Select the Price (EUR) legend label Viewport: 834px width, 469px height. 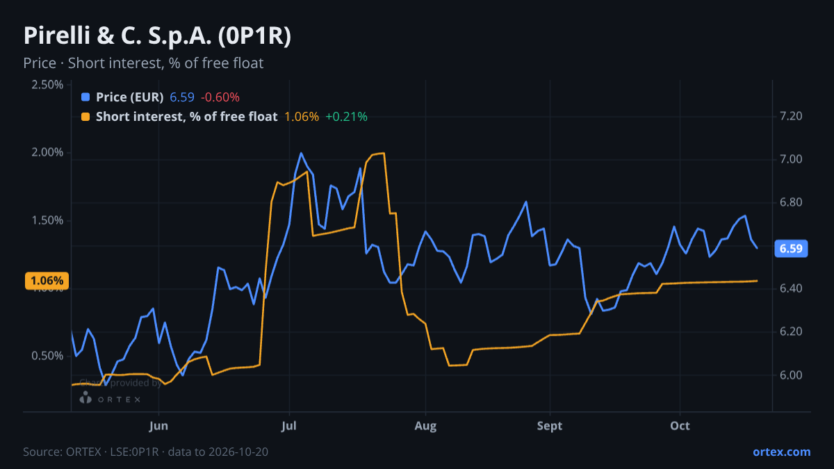coord(130,97)
